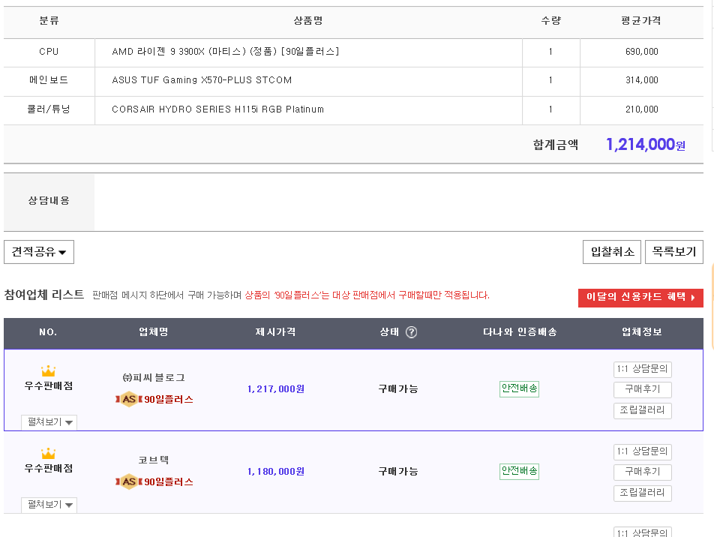The height and width of the screenshot is (537, 714).
Task: Open 조립갤러리 for 코브텍
Action: [642, 493]
